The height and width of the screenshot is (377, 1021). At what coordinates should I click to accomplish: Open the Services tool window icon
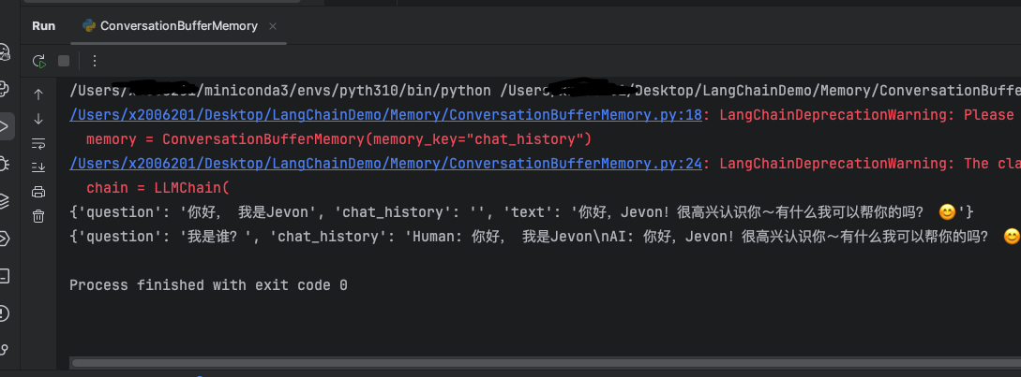tap(4, 239)
